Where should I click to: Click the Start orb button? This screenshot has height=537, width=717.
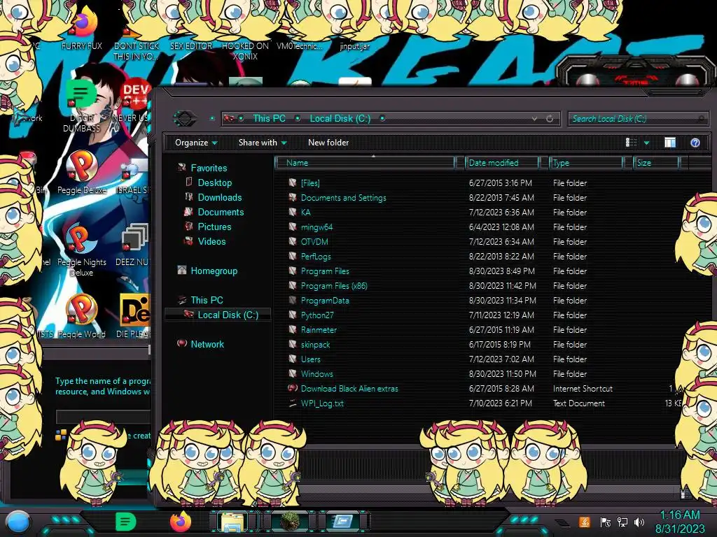(x=18, y=522)
